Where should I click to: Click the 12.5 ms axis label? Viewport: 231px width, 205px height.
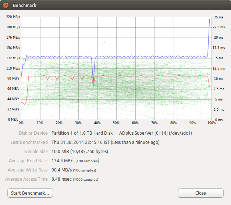218,68
